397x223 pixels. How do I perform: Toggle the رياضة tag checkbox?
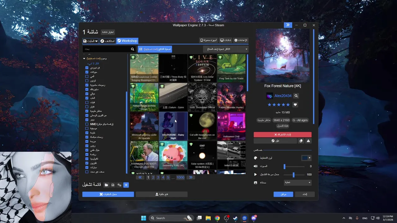[87, 154]
